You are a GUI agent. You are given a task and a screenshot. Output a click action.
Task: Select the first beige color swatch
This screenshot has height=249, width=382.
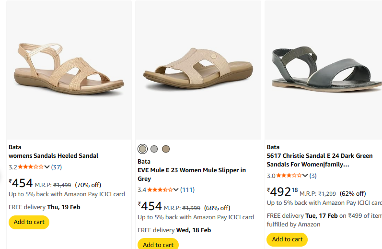click(x=142, y=149)
